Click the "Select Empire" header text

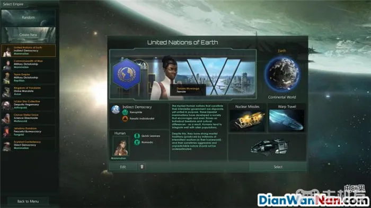pyautogui.click(x=13, y=4)
